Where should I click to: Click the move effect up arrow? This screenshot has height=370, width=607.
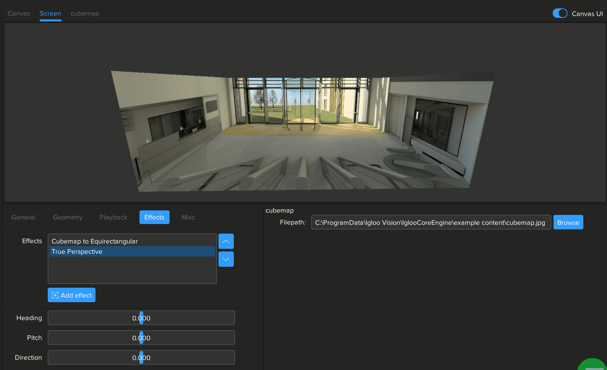click(x=226, y=241)
